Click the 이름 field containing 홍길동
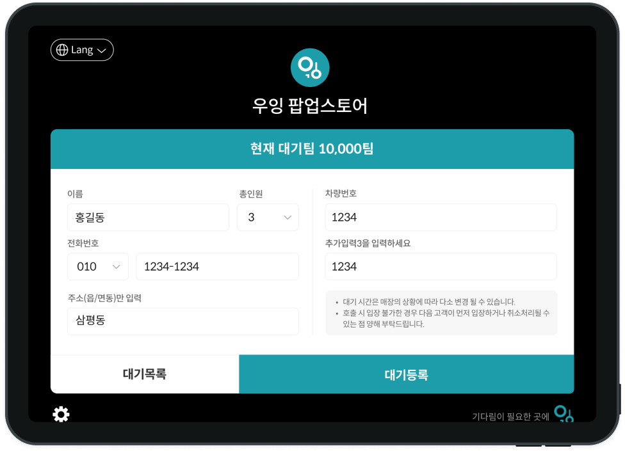This screenshot has width=625, height=453. click(x=148, y=218)
